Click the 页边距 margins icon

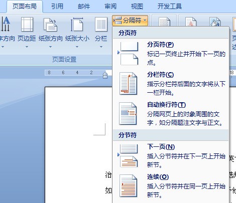click(27, 24)
